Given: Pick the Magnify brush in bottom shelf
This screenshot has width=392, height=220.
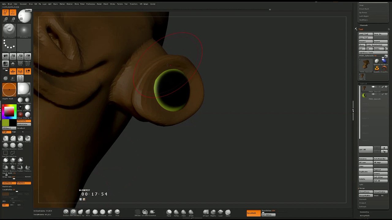Looking at the screenshot, I should pos(213,212).
